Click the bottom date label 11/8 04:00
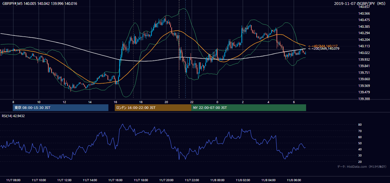This screenshot has width=390, height=183. pos(269,180)
